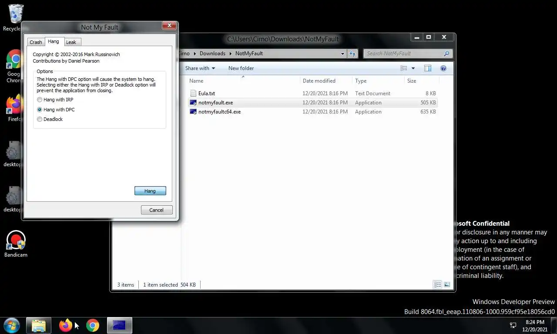Viewport: 557px width, 334px height.
Task: Expand the view options dropdown arrow
Action: point(413,68)
